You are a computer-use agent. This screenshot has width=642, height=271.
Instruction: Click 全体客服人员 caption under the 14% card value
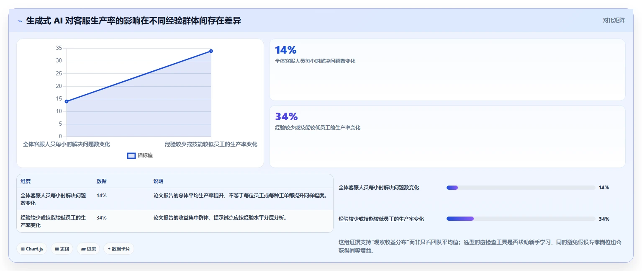[x=315, y=61]
